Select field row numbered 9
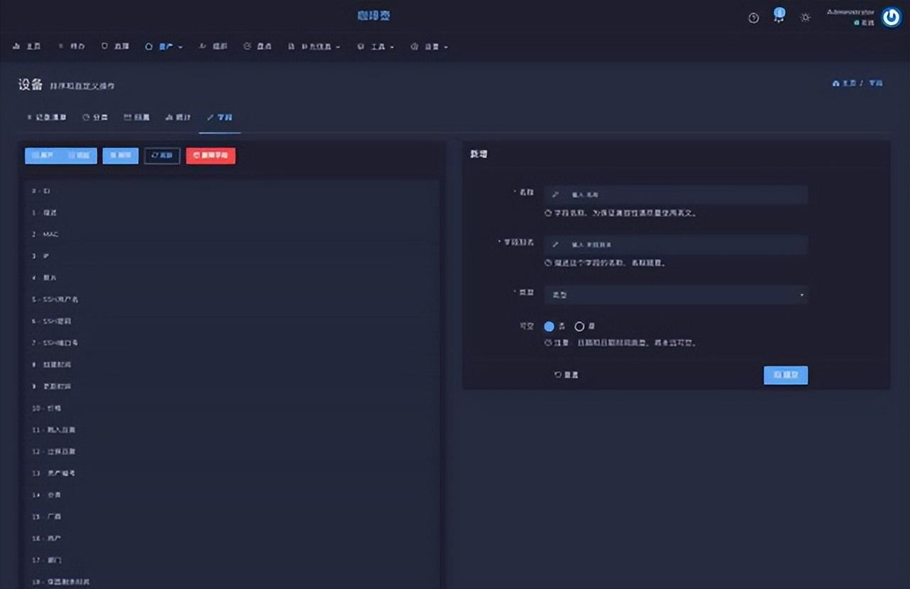 (x=232, y=386)
